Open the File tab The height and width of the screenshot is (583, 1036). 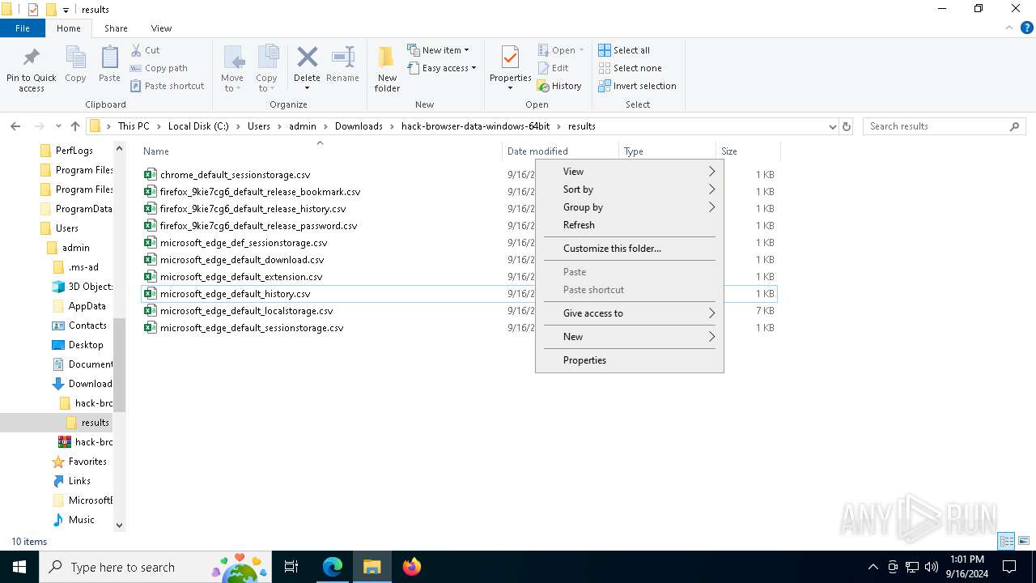coord(23,28)
